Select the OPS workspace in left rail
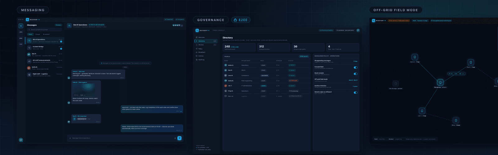Screen dimensions: 498x155 [x=21, y=32]
